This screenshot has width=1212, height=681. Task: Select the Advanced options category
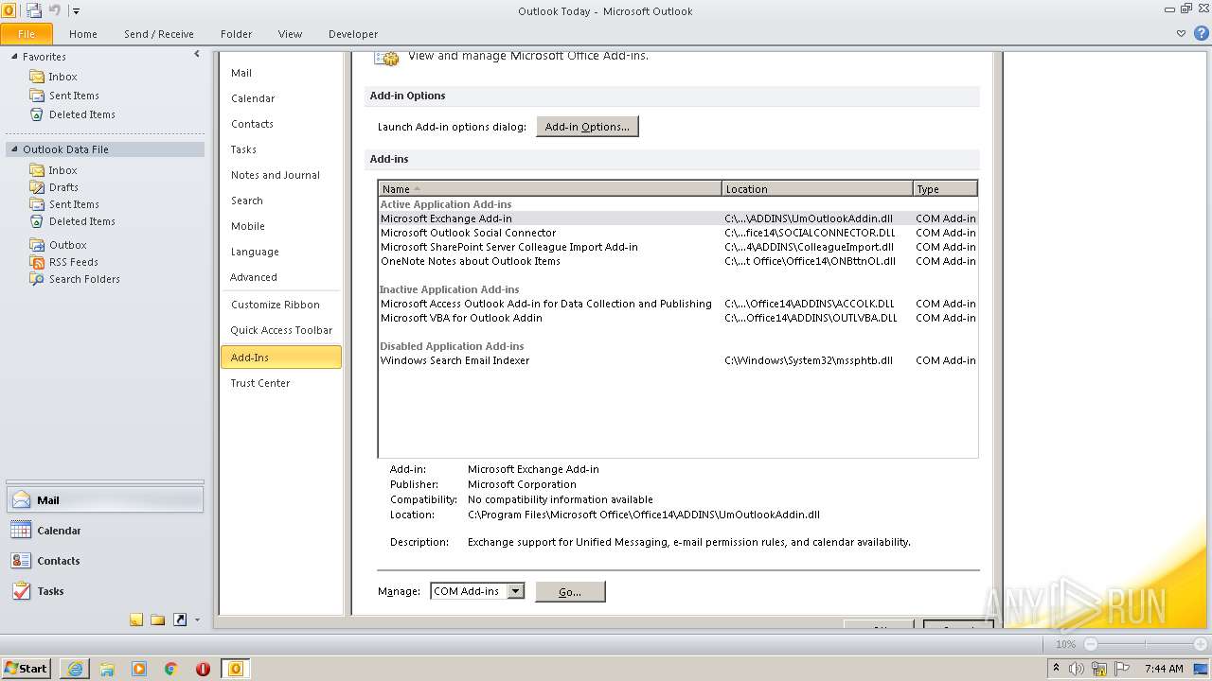[x=280, y=277]
